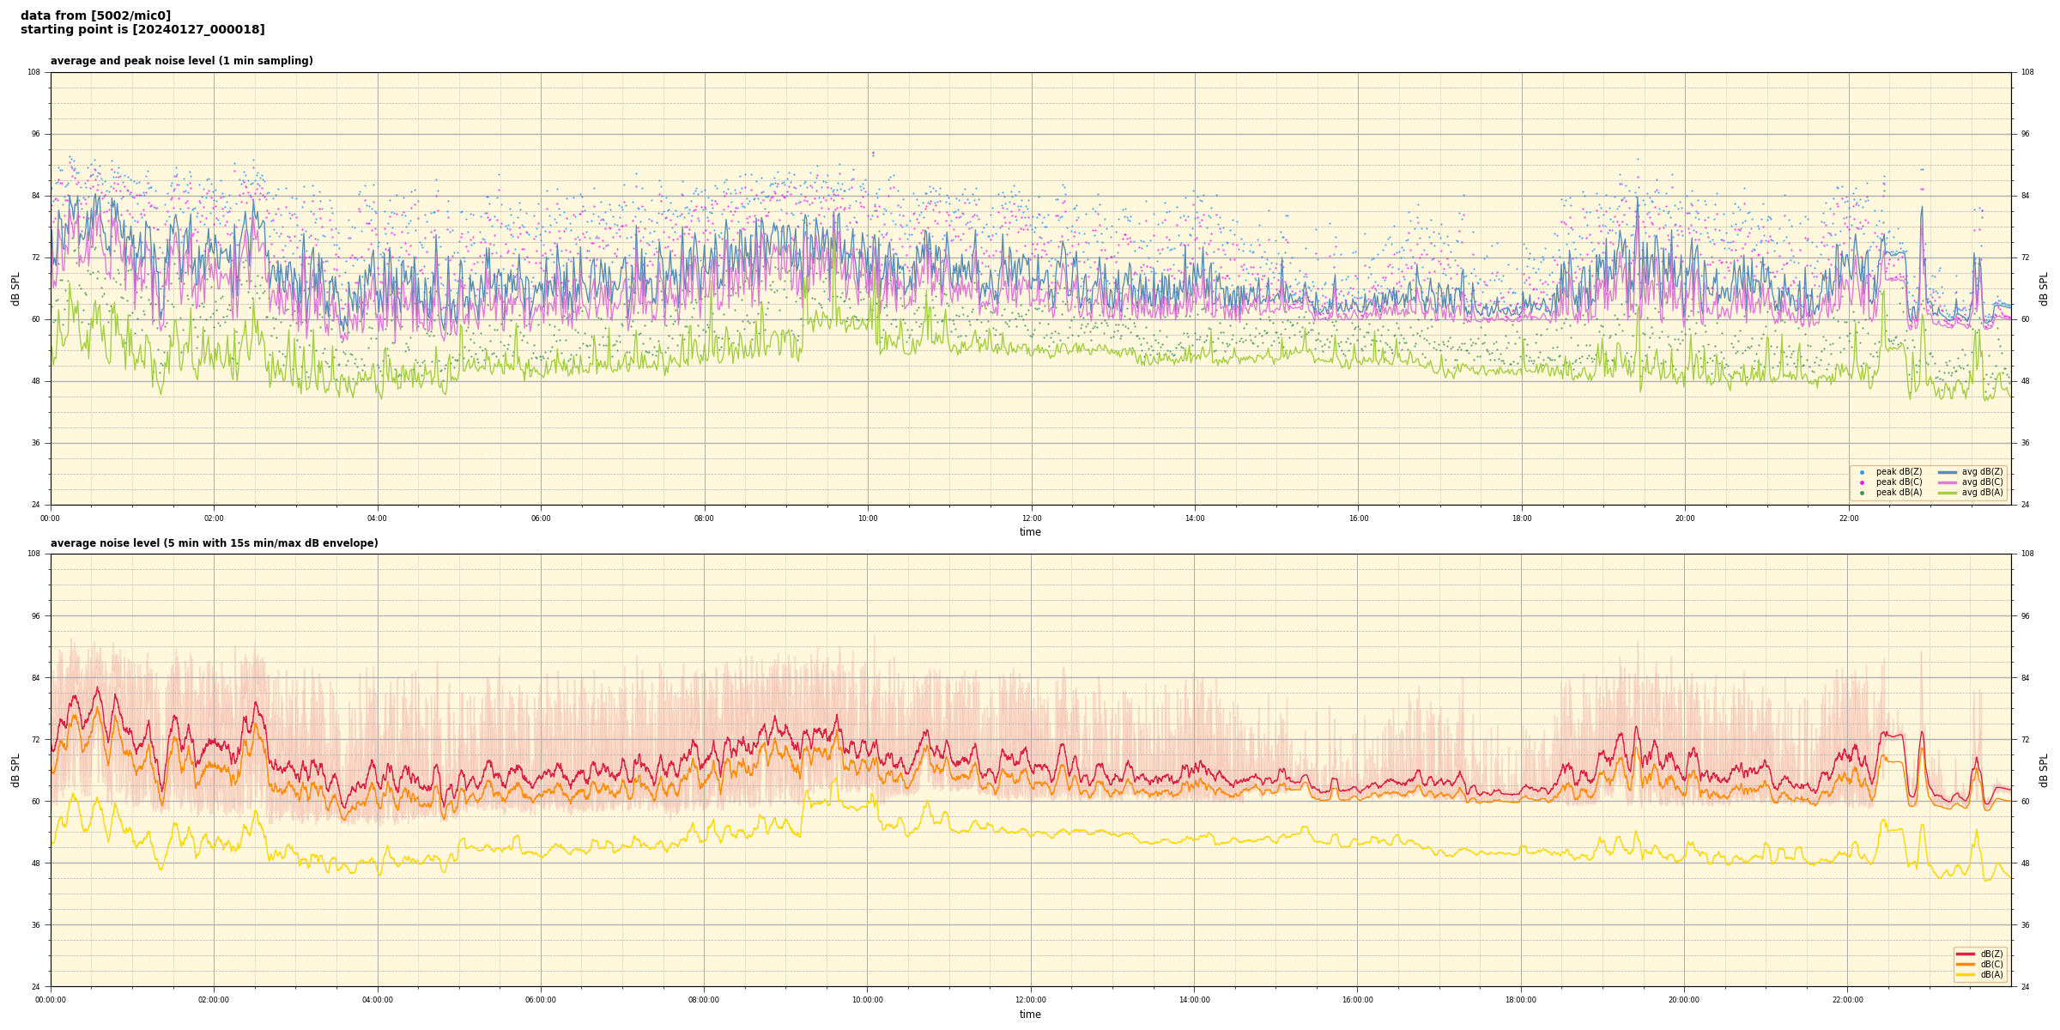Click the 'data from [5002/mic0]' header text
Viewport: 2060px width, 1030px height.
click(x=95, y=15)
